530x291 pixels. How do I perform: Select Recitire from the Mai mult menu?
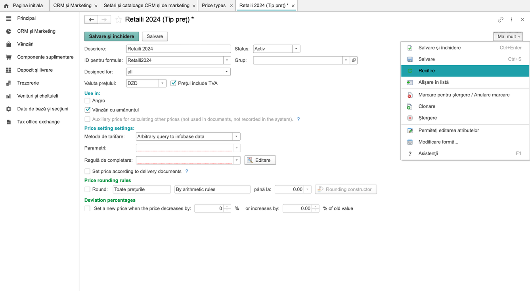tap(465, 71)
